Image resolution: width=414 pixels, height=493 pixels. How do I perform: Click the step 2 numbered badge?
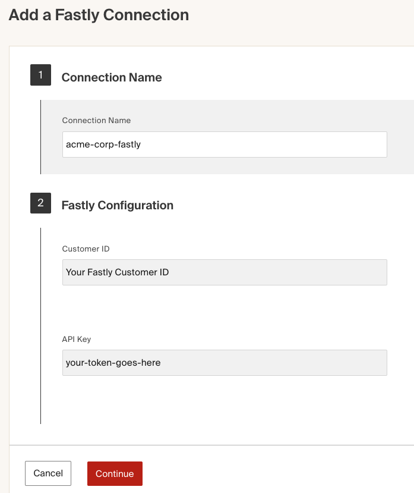[40, 203]
